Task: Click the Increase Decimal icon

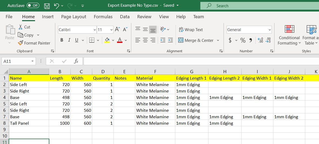Action: (x=260, y=40)
